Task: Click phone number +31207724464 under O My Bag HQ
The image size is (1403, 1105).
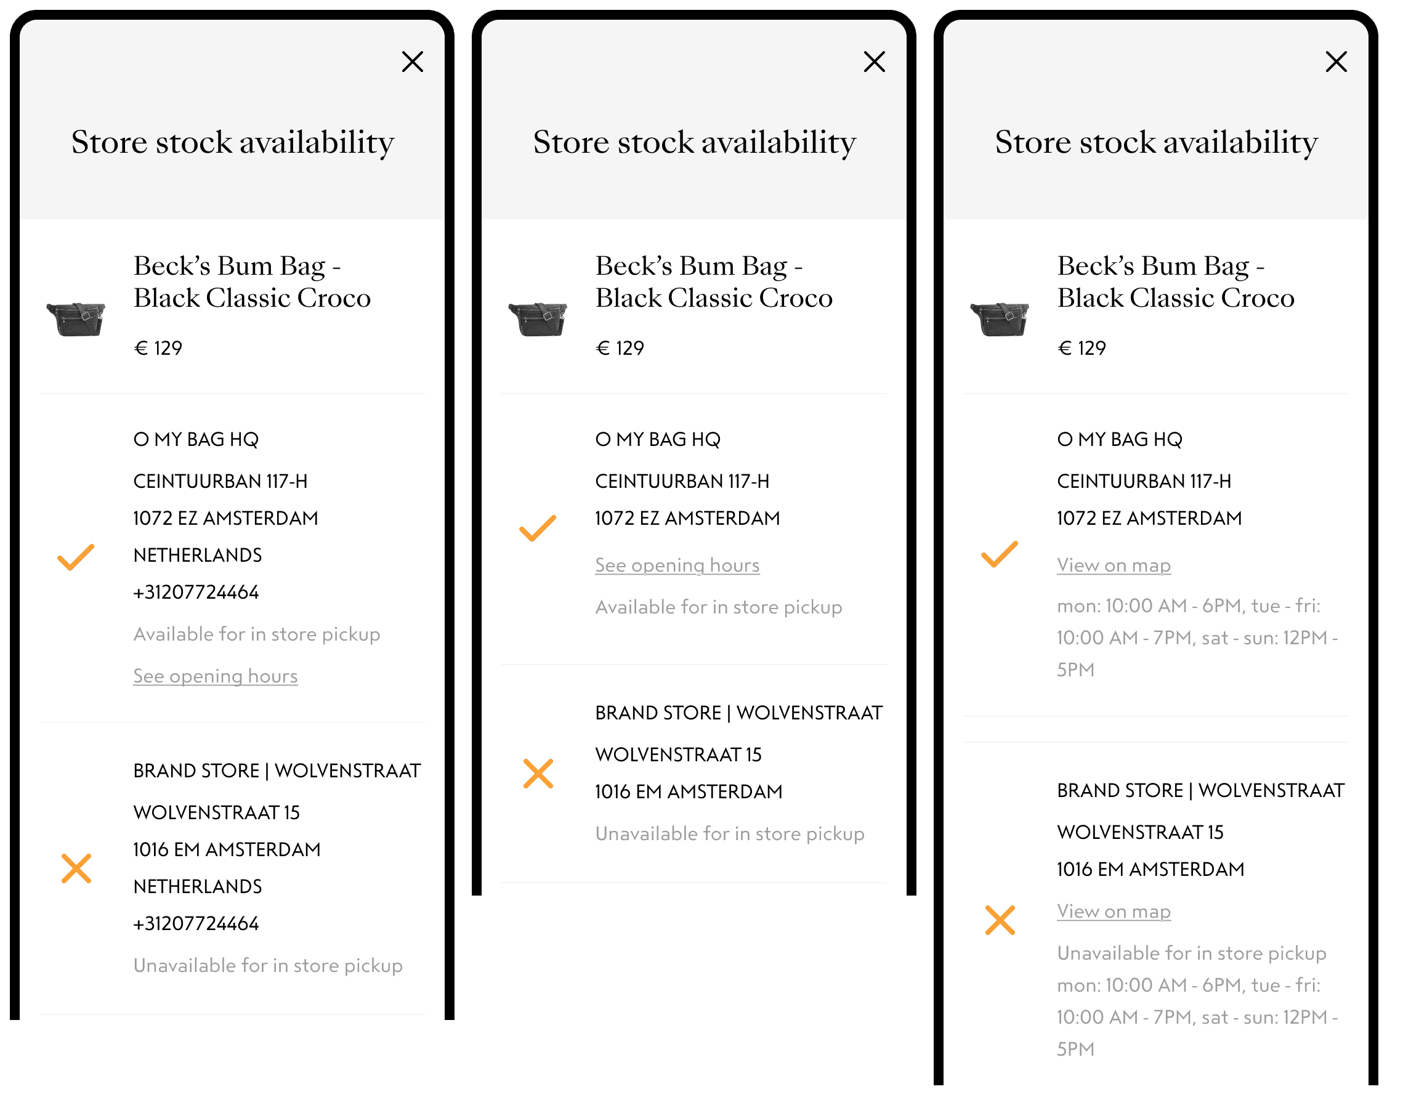Action: [196, 592]
